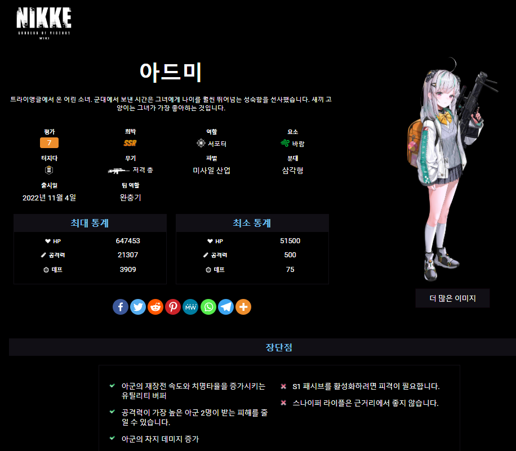Click the 분대 label
This screenshot has height=451, width=516.
coord(292,158)
